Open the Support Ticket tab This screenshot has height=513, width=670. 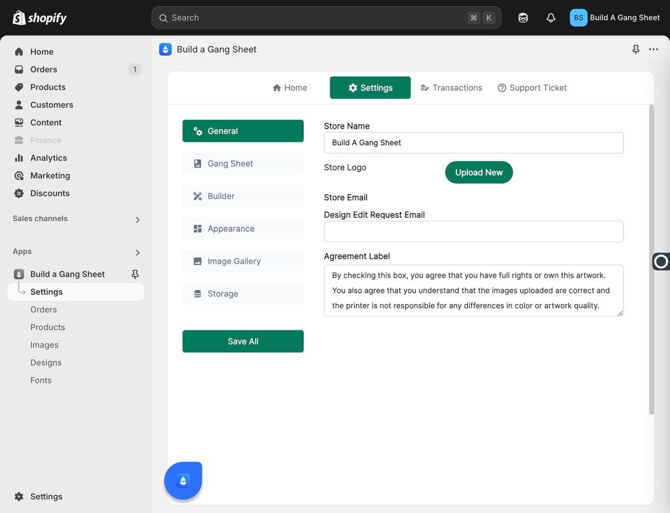point(532,87)
